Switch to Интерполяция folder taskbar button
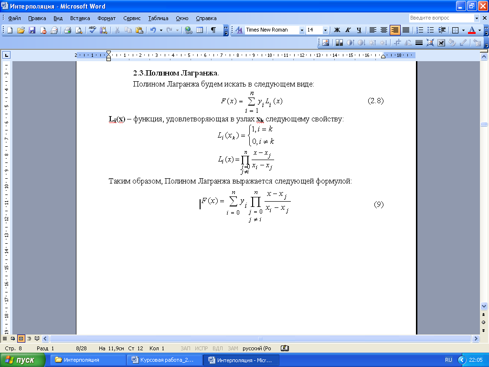Image resolution: width=489 pixels, height=367 pixels. pos(89,360)
